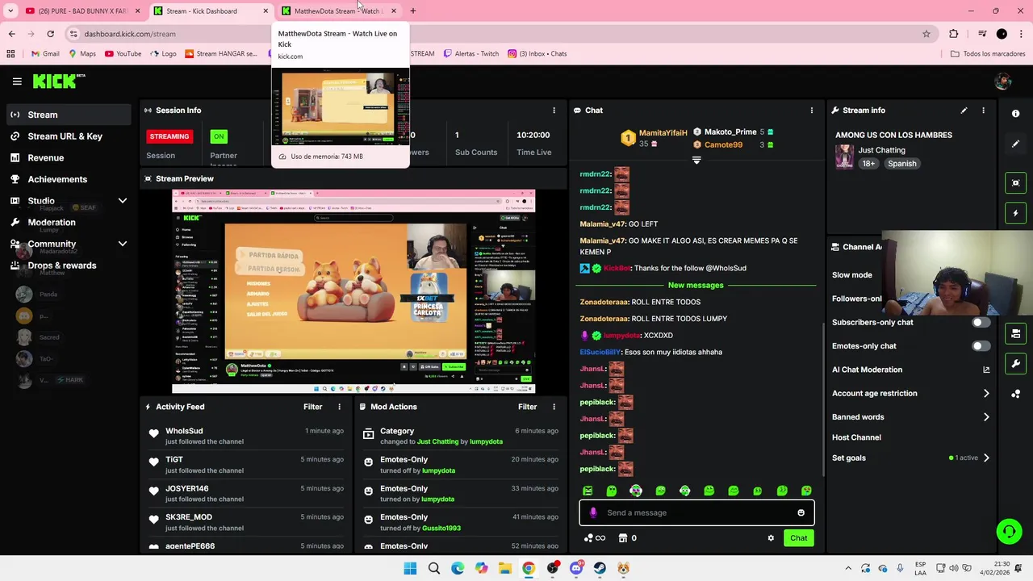Open the Session Info kebab menu

pos(554,111)
